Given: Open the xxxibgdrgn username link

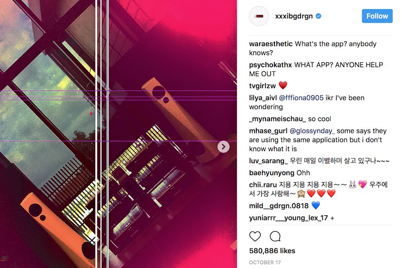Looking at the screenshot, I should tap(294, 16).
